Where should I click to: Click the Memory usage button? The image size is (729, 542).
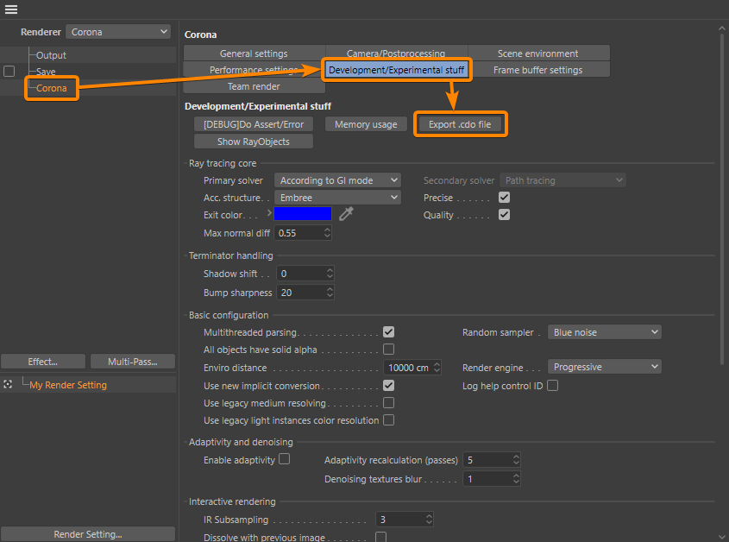tap(366, 124)
